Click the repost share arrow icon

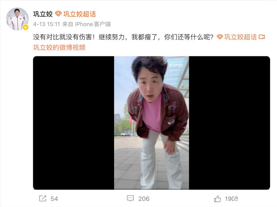(43, 198)
